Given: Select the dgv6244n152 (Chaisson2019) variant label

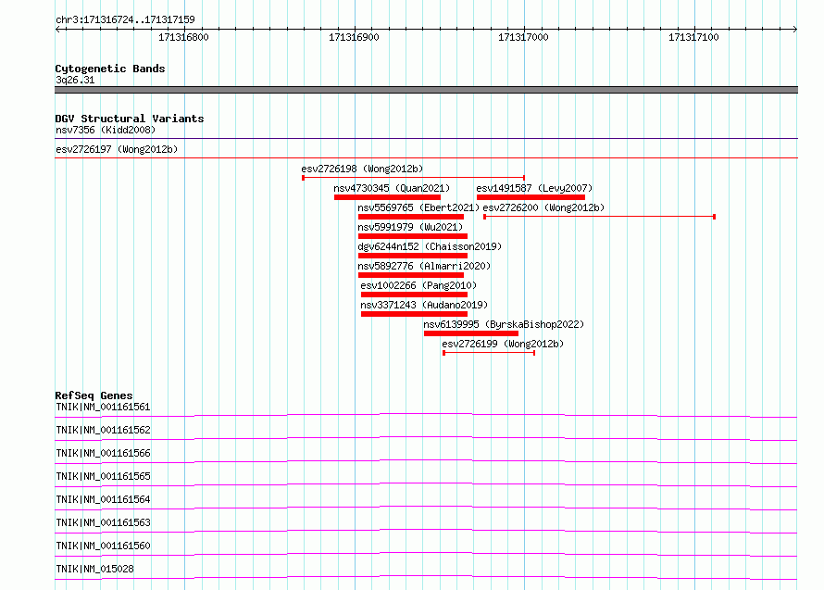Looking at the screenshot, I should (x=430, y=246).
